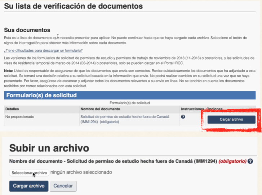Image resolution: width=262 pixels, height=195 pixels.
Task: Click the "Subir un archivo" heading
Action: (49, 148)
